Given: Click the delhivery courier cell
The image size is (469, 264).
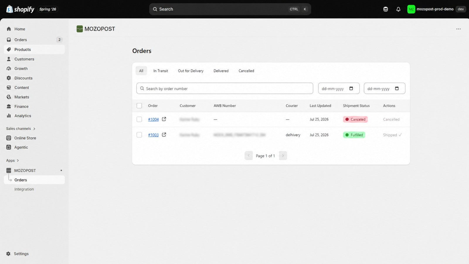Looking at the screenshot, I should pyautogui.click(x=293, y=135).
